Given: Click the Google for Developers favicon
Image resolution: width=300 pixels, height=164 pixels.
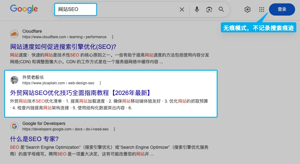Looking at the screenshot, I should pyautogui.click(x=14, y=126).
